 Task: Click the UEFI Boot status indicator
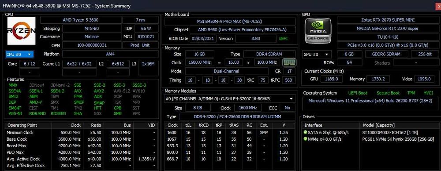point(358,93)
